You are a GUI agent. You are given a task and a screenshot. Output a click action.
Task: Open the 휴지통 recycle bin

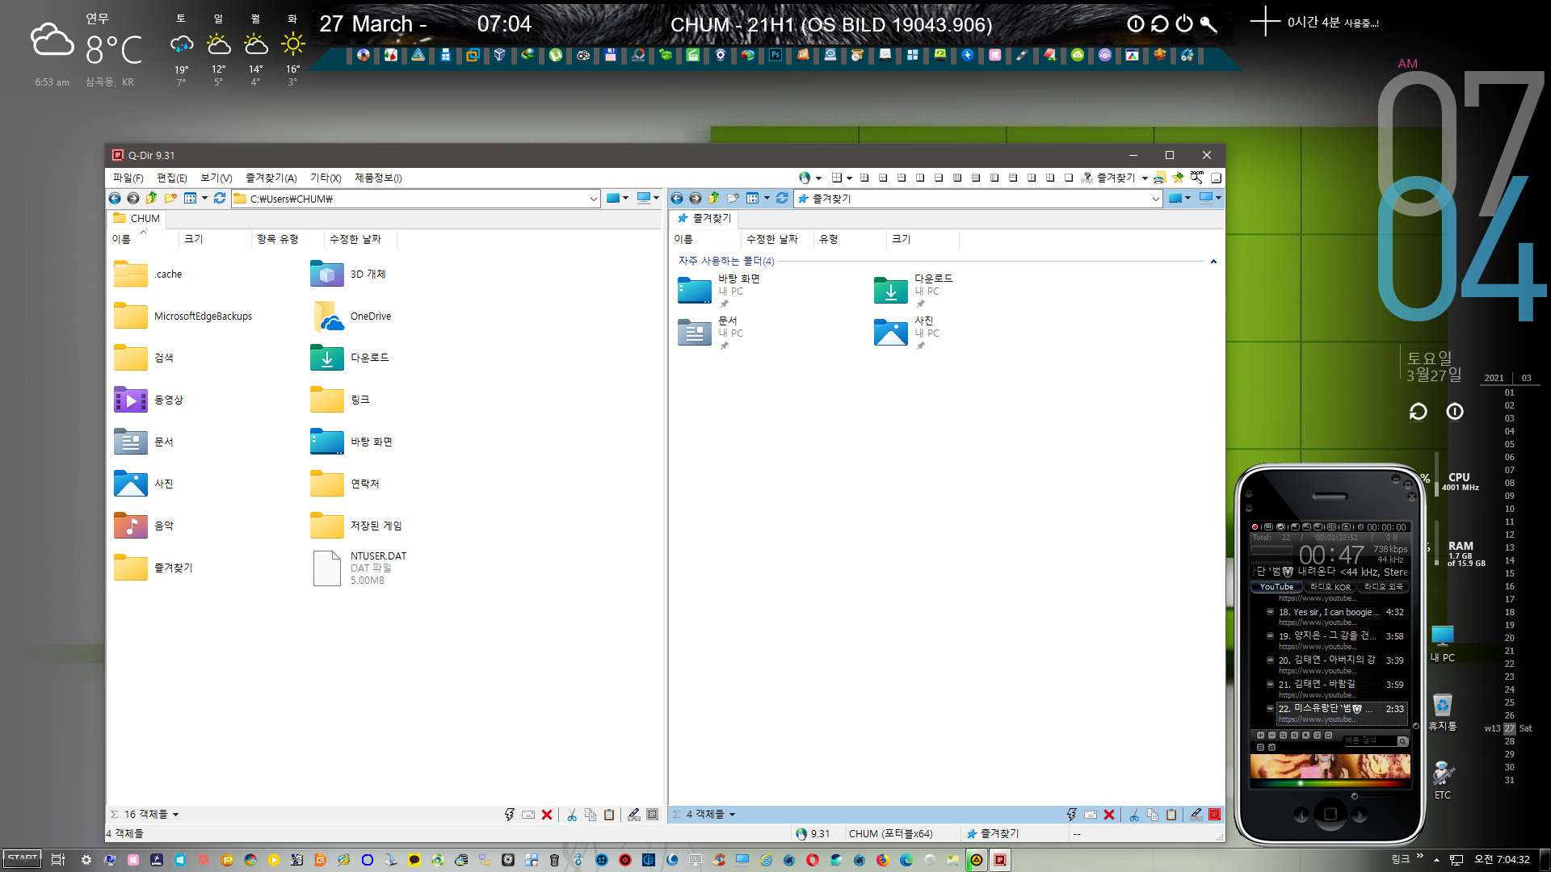[1443, 712]
